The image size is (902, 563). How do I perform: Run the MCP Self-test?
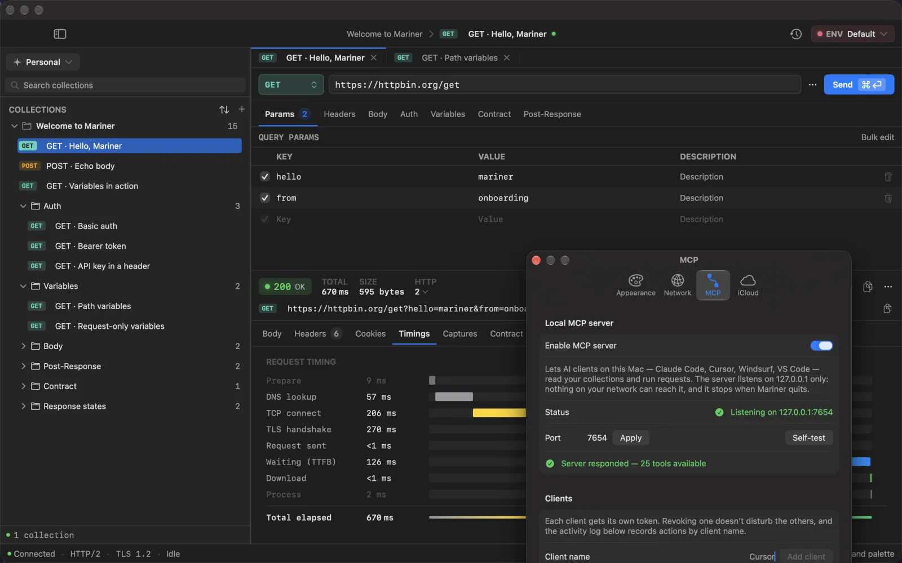[x=808, y=438]
